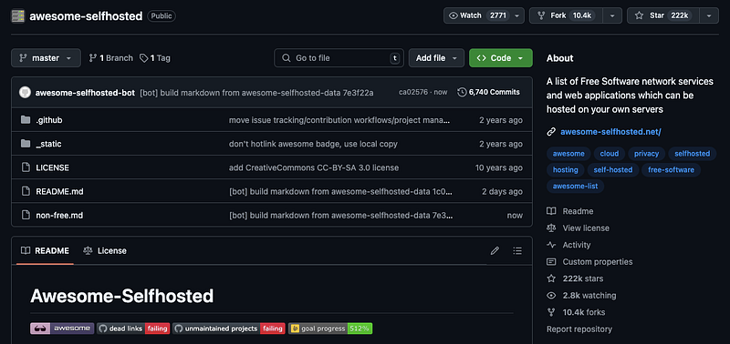View the 6,740 Commits history
This screenshot has height=344, width=730.
tap(489, 93)
